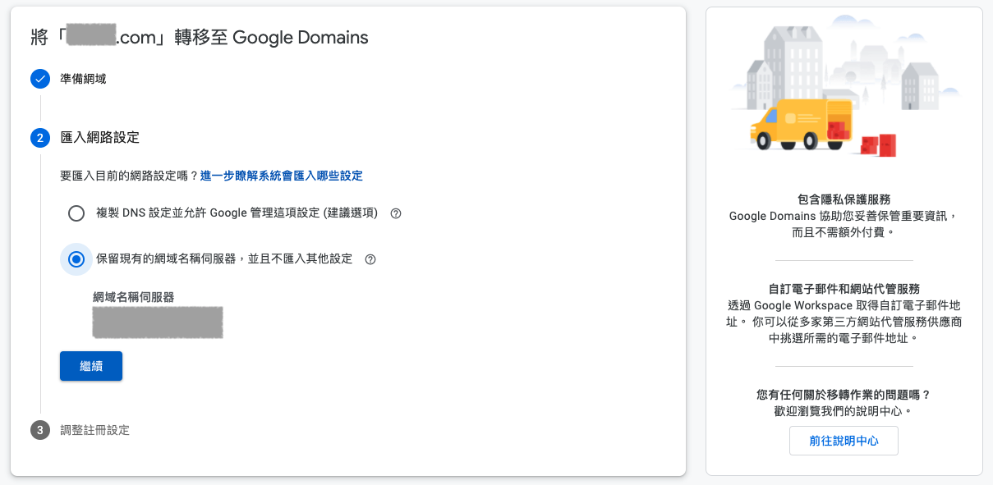Click the blue 繼續 button
Screen dimensions: 993x485
pyautogui.click(x=90, y=366)
